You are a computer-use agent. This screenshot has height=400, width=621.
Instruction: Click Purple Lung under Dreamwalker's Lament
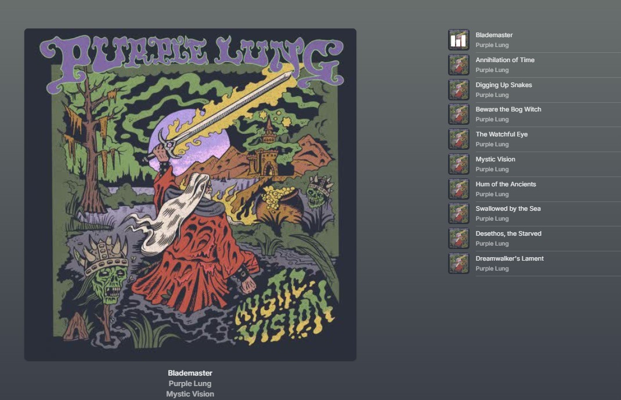click(x=492, y=269)
